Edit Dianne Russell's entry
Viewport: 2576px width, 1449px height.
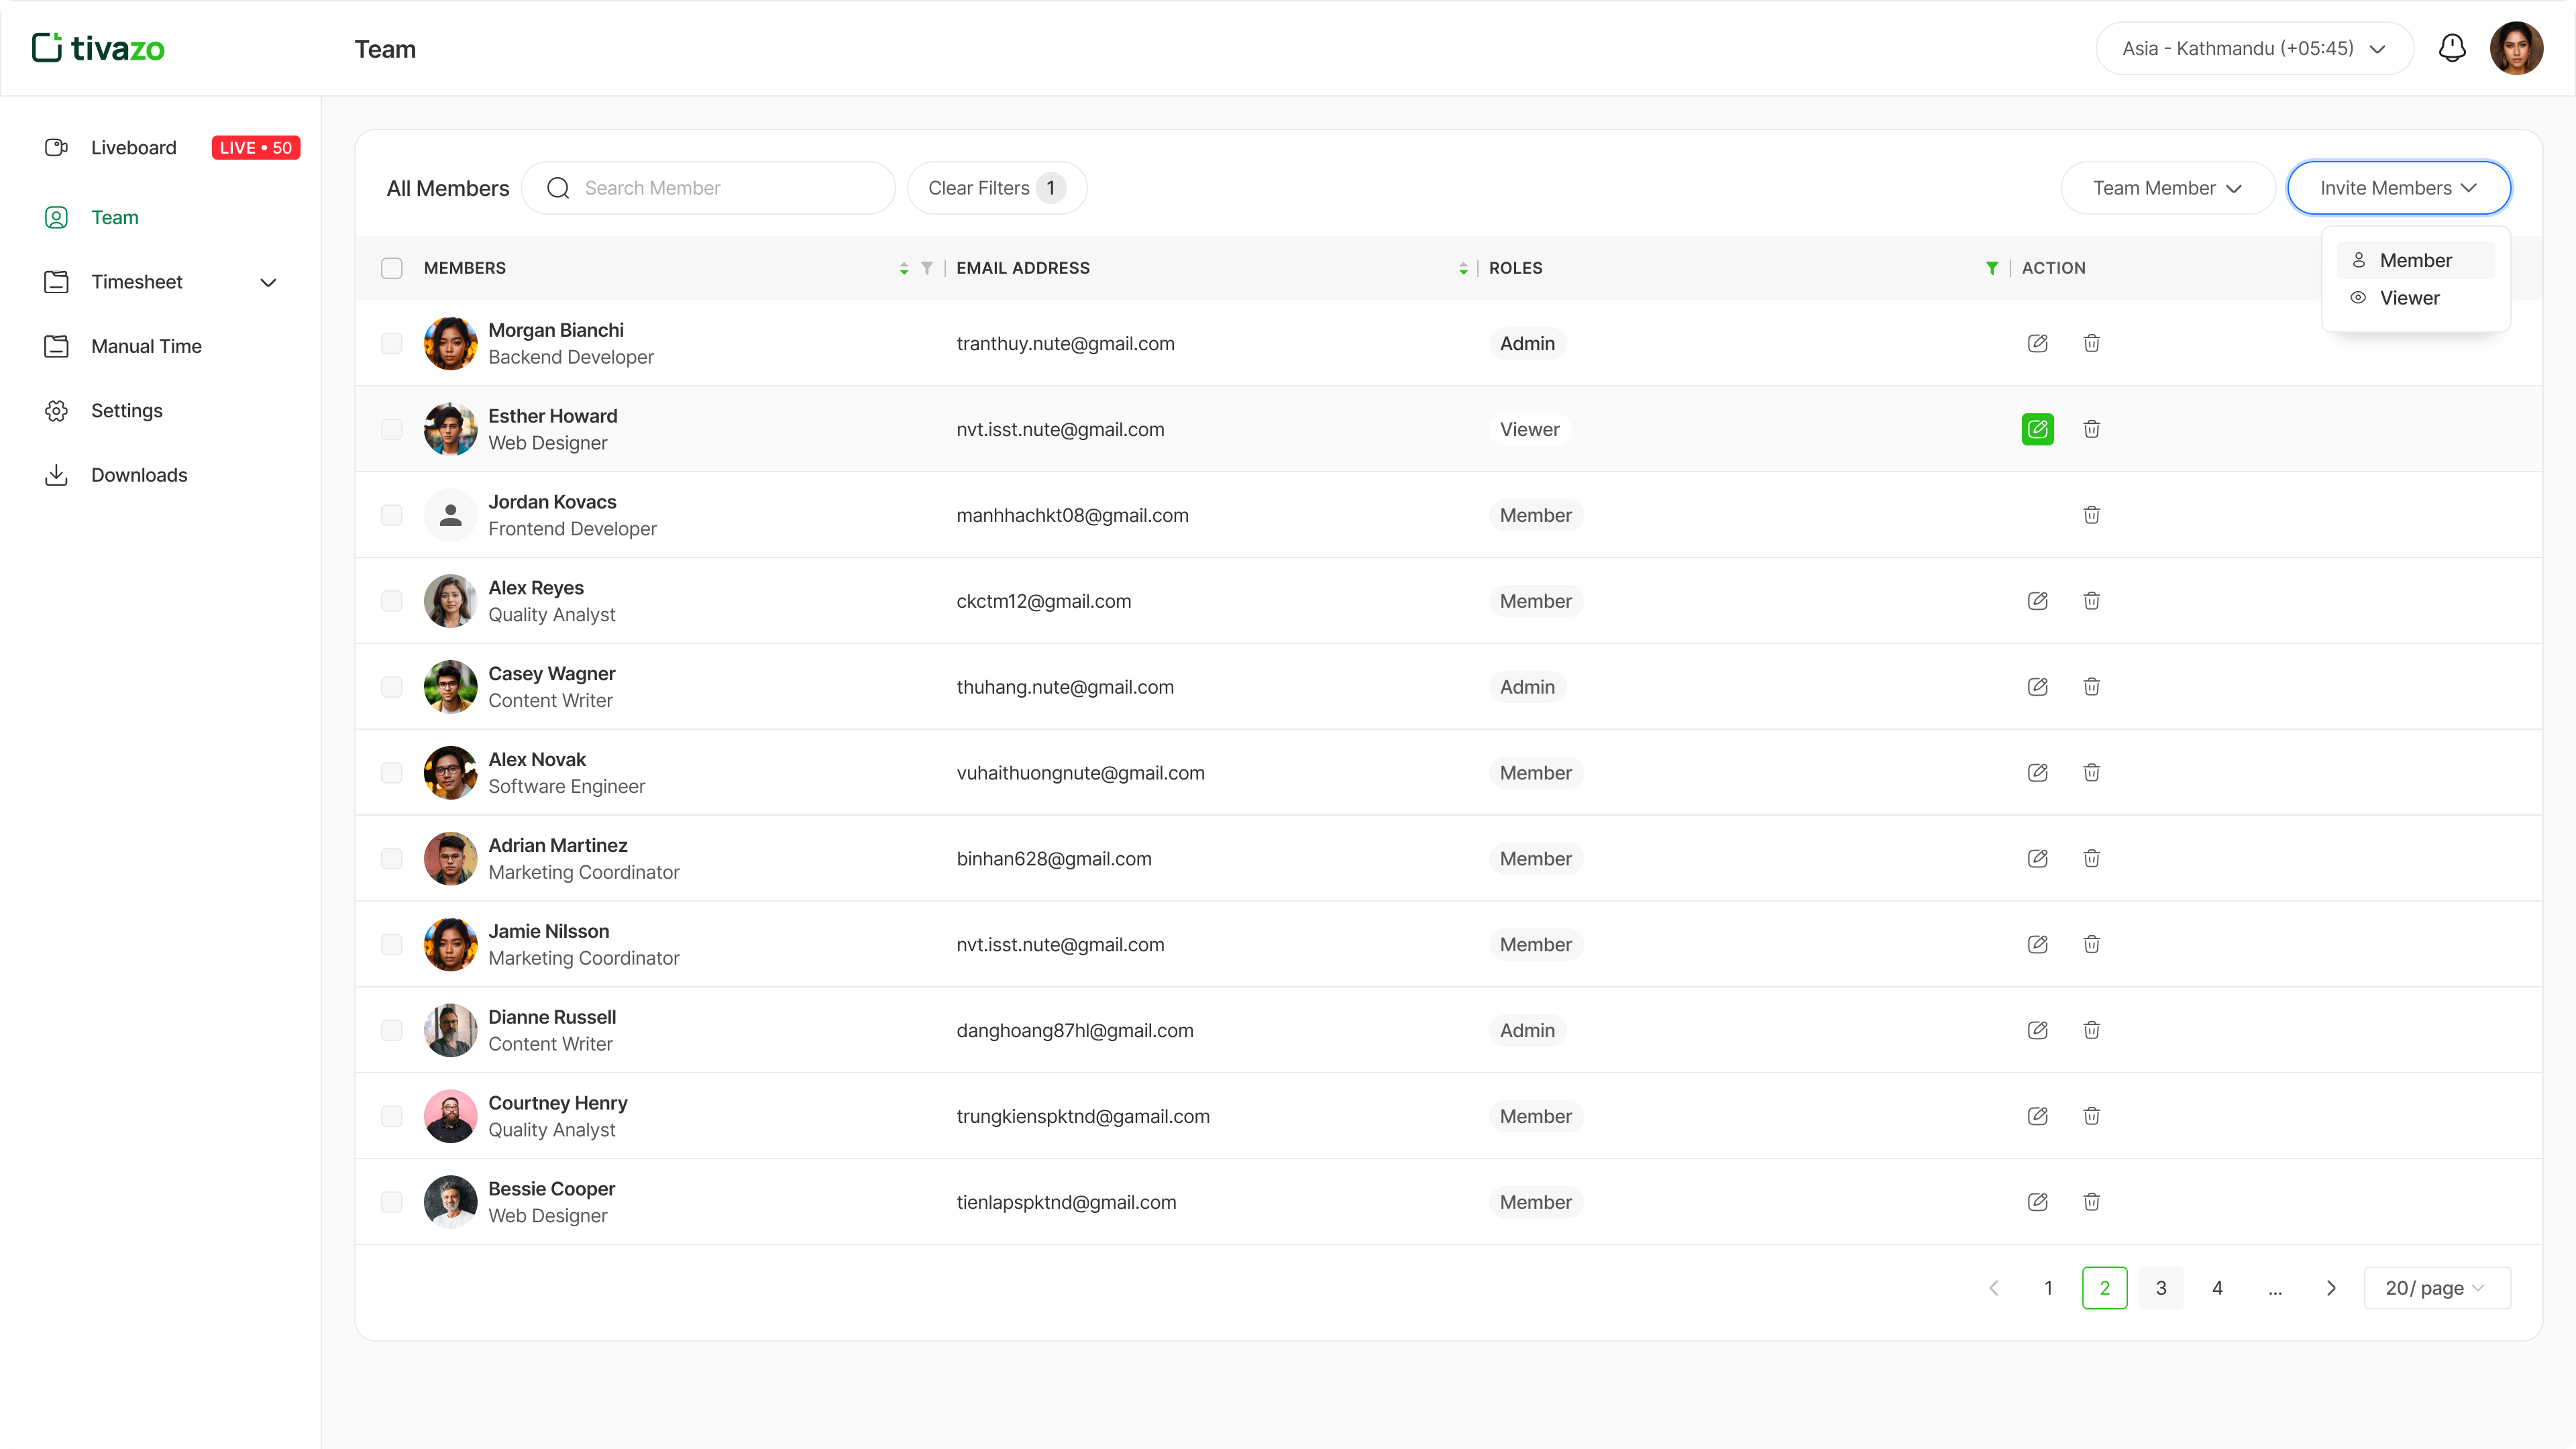(x=2037, y=1030)
